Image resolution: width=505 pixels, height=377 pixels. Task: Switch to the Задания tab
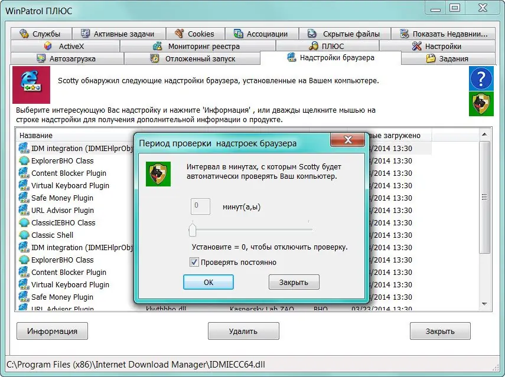pos(448,58)
